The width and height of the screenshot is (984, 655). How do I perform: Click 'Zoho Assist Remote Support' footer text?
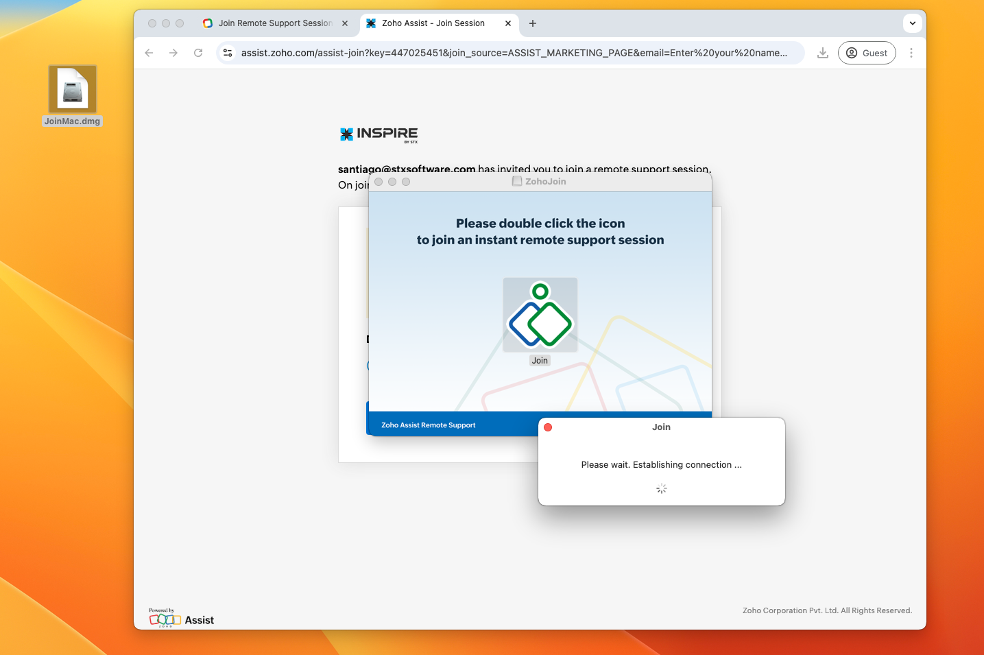click(429, 425)
